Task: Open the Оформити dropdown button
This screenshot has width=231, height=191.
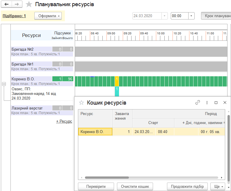Action: pyautogui.click(x=48, y=16)
